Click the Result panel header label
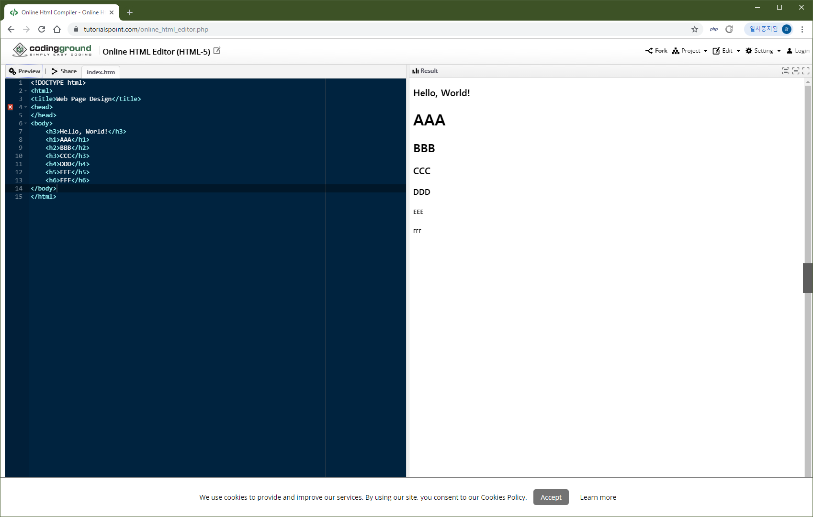This screenshot has height=517, width=813. point(425,71)
